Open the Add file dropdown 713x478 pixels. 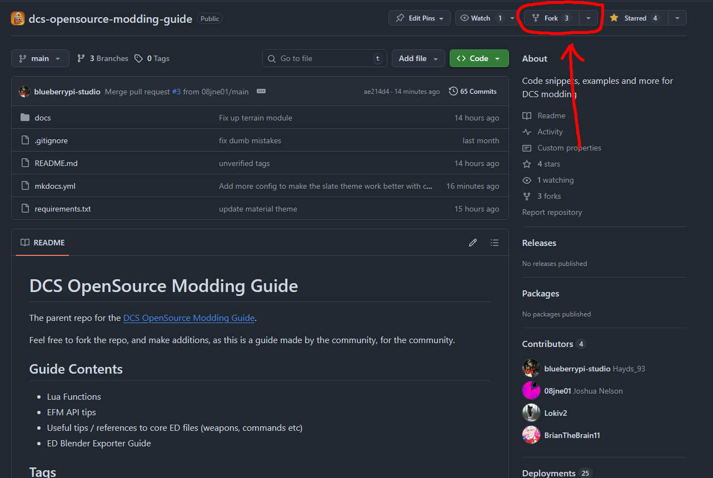pyautogui.click(x=418, y=58)
